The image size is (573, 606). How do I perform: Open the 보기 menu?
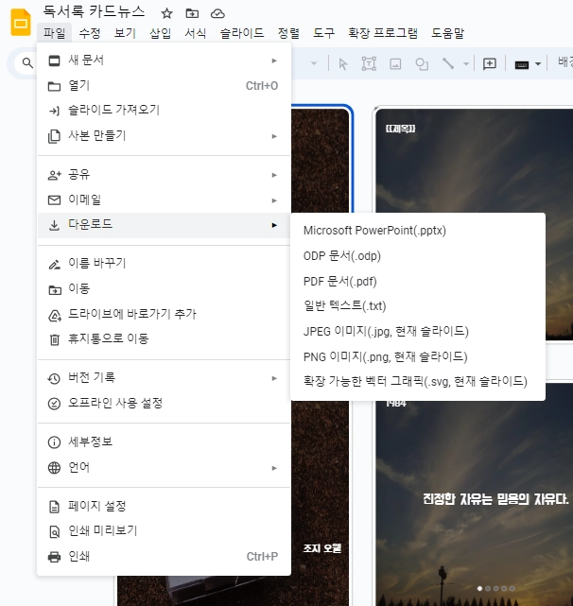click(x=125, y=33)
